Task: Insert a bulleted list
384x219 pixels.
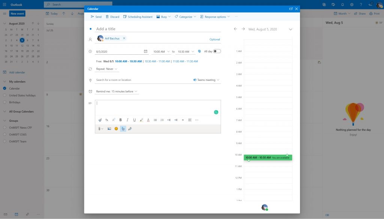Action: point(155,120)
